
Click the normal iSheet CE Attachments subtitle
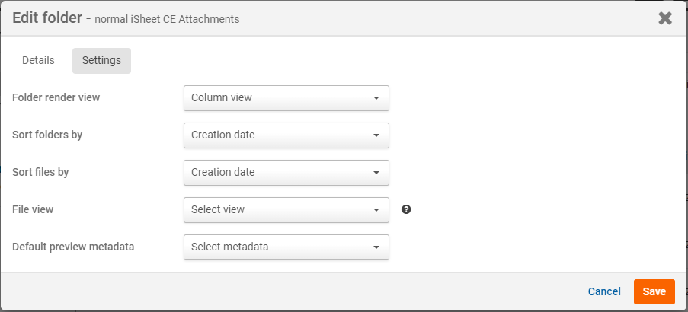click(167, 19)
